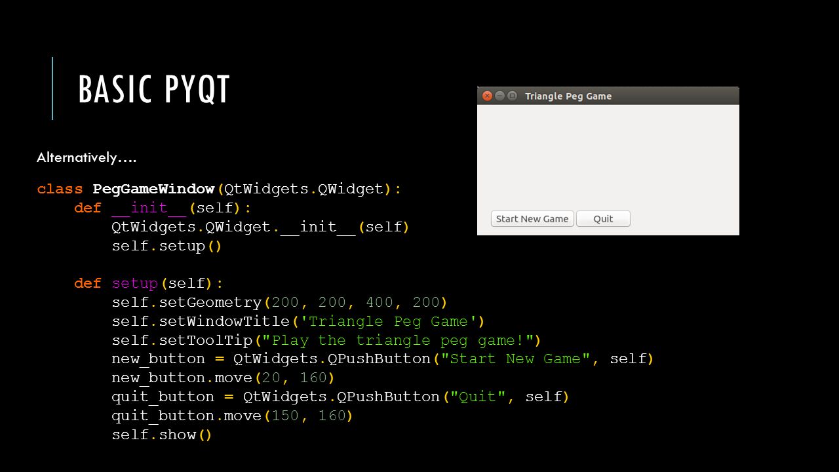Click the self.setGeometry(200, 200, 400, 200) line
Image resolution: width=839 pixels, height=472 pixels.
279,303
